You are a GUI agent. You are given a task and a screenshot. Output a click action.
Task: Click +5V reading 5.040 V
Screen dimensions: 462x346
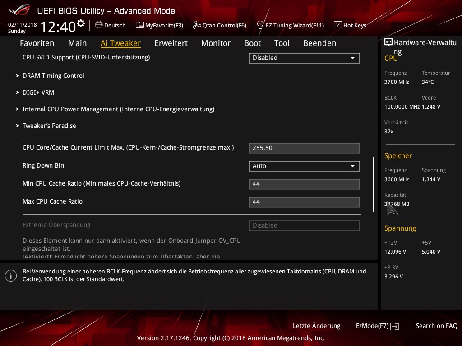pyautogui.click(x=431, y=252)
